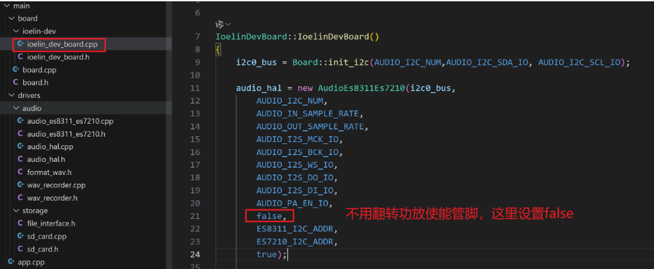Click C++ icon beside audio_hal.cpp
This screenshot has height=269, width=654.
click(x=20, y=146)
